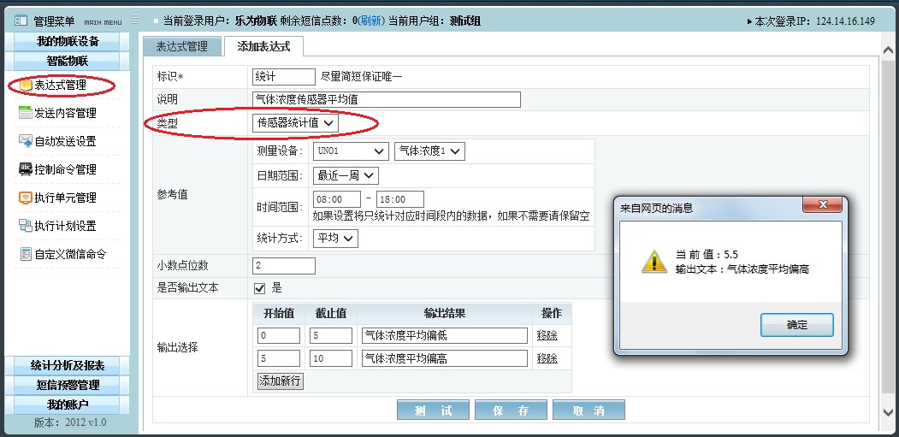Click the 自动发送设置 icon
The width and height of the screenshot is (899, 437).
pyautogui.click(x=26, y=141)
